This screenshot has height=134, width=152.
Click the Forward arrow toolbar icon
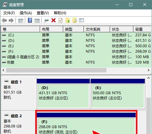pos(11,20)
